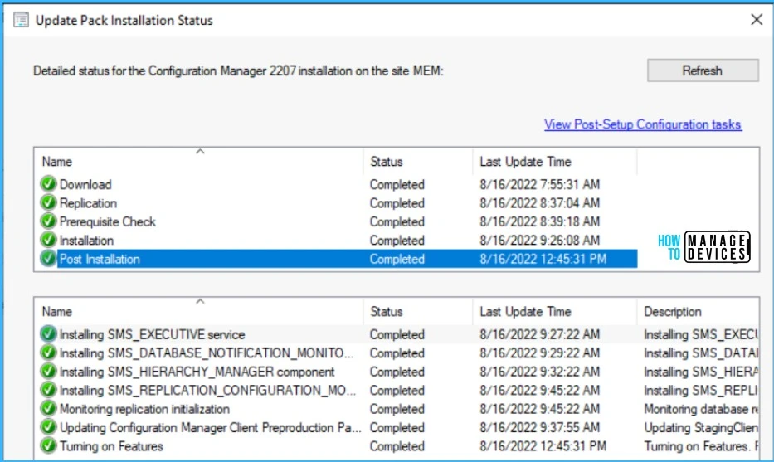Select the Replication row
This screenshot has height=462, width=774.
pyautogui.click(x=338, y=203)
